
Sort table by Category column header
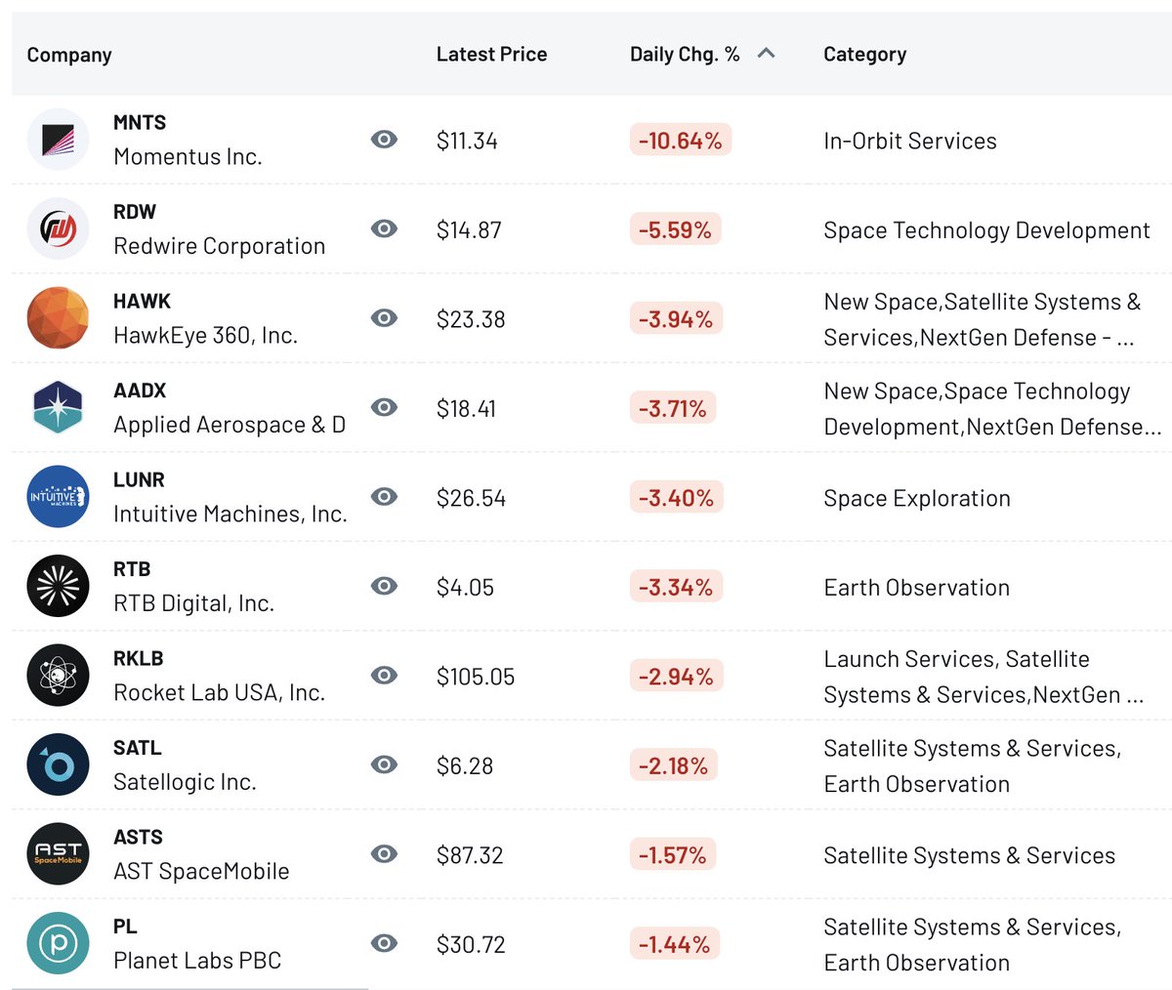[864, 55]
